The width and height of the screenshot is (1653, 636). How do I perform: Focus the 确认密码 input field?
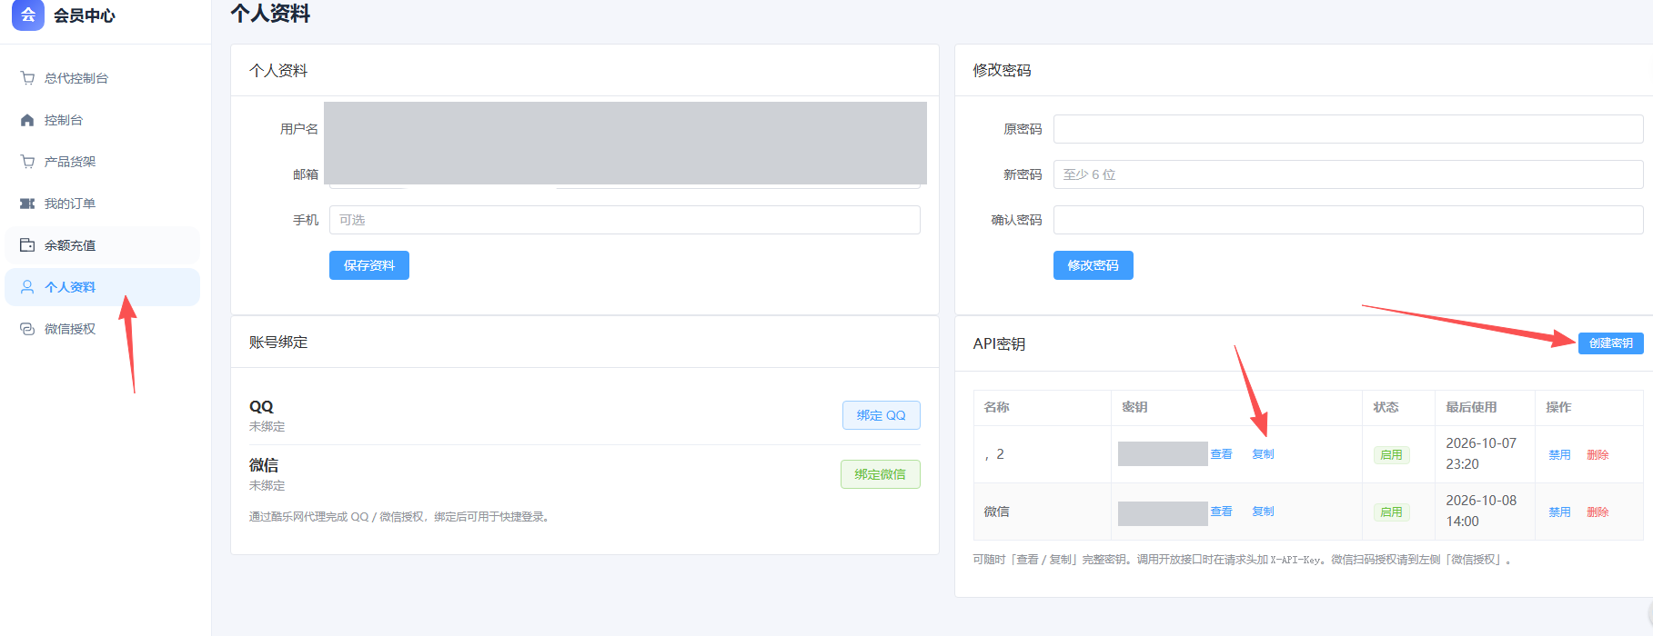coord(1348,220)
